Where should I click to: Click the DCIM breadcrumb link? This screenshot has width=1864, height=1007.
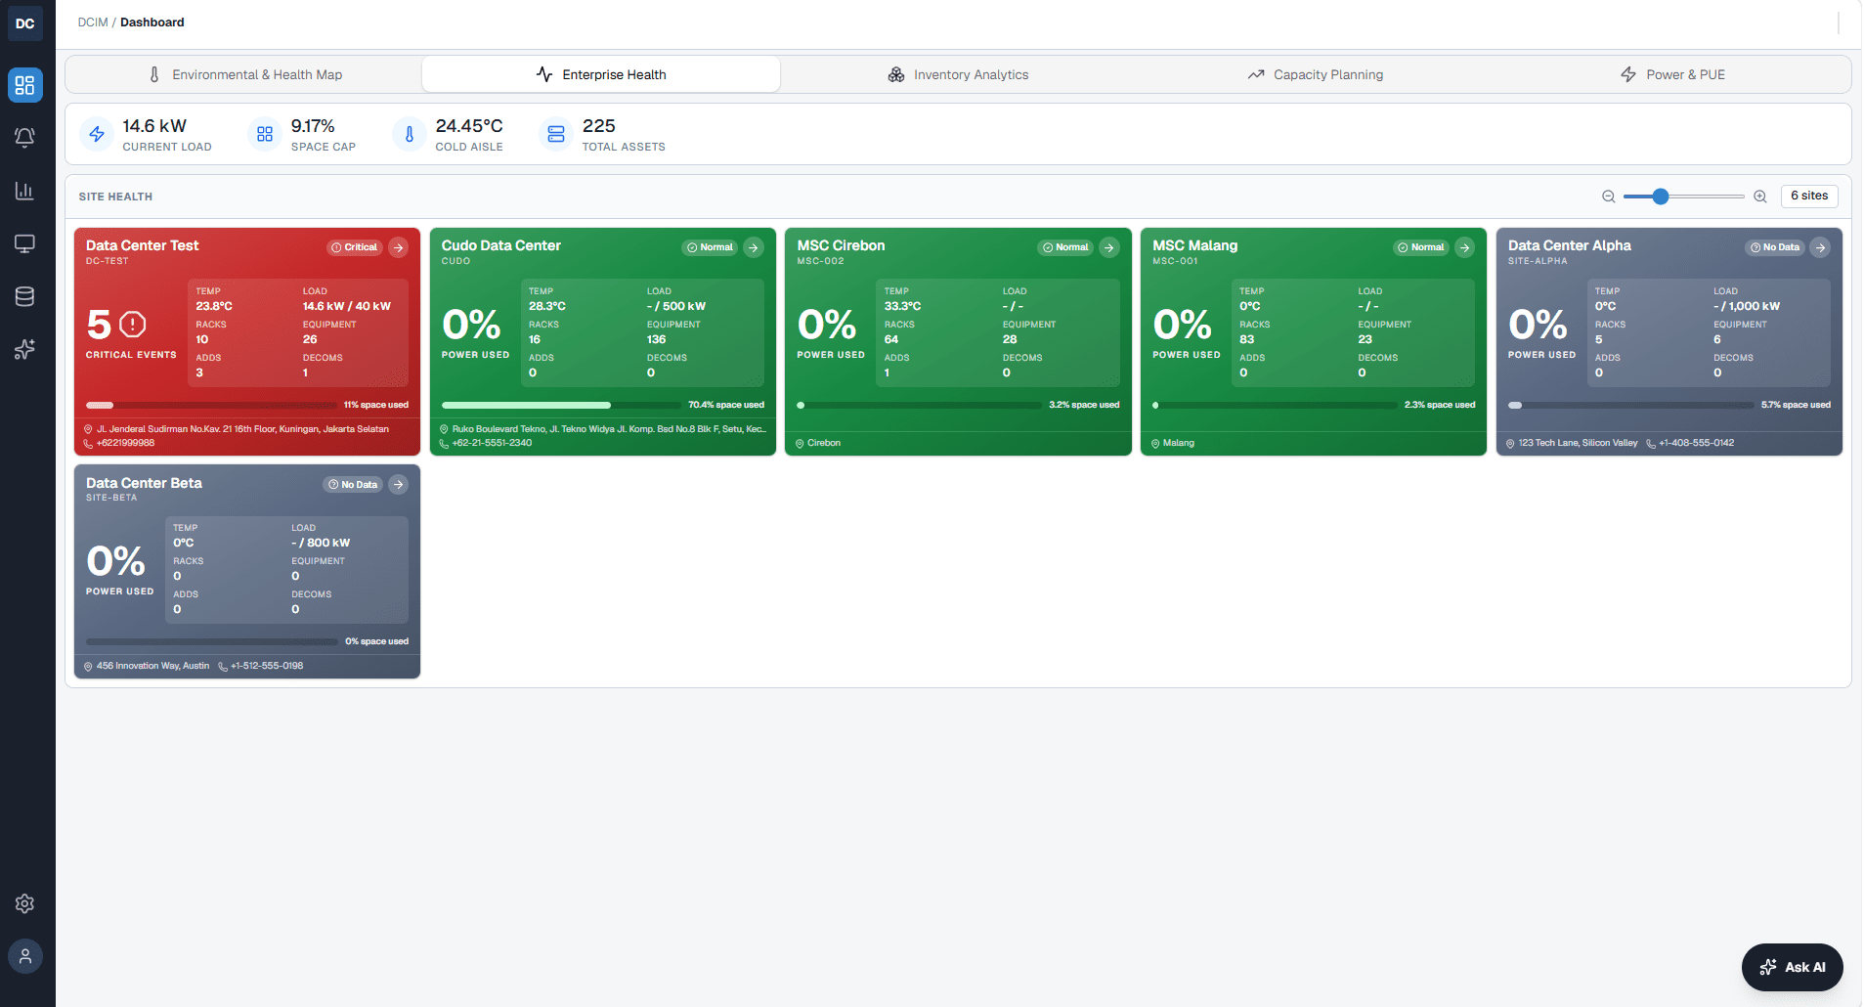[x=93, y=22]
